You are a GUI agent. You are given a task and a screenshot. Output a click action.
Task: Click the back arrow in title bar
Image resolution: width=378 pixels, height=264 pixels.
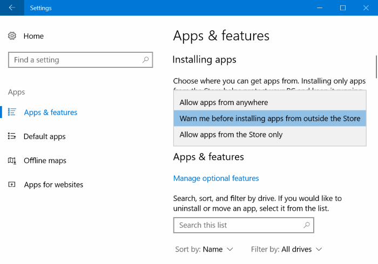pyautogui.click(x=12, y=8)
